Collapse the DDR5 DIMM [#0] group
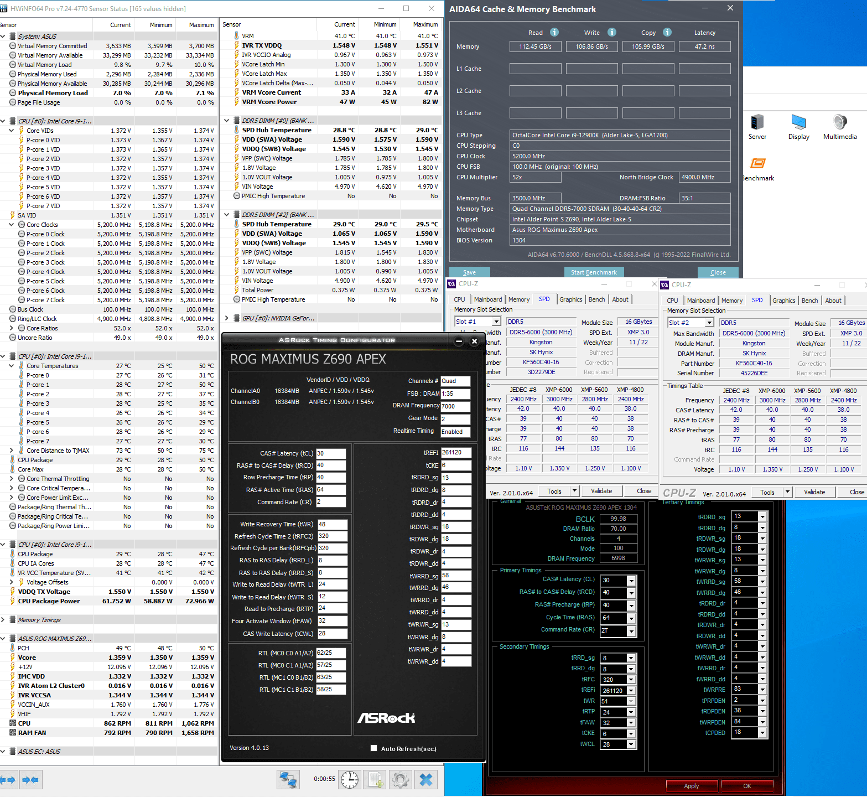867x797 pixels. click(227, 121)
